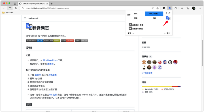
Task: Open the 其他版本 link
Action: coord(52,75)
